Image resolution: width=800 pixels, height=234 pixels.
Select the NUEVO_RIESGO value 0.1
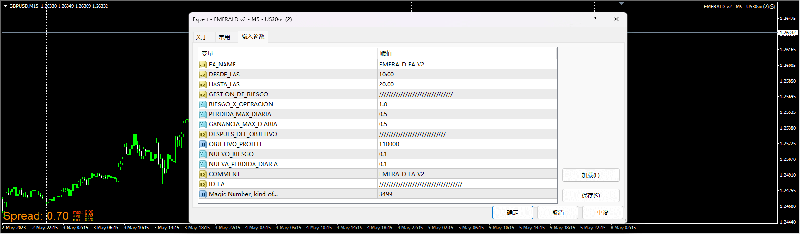pyautogui.click(x=467, y=154)
